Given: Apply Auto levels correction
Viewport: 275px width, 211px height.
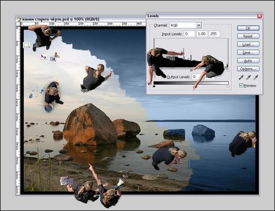Looking at the screenshot, I should [x=248, y=61].
